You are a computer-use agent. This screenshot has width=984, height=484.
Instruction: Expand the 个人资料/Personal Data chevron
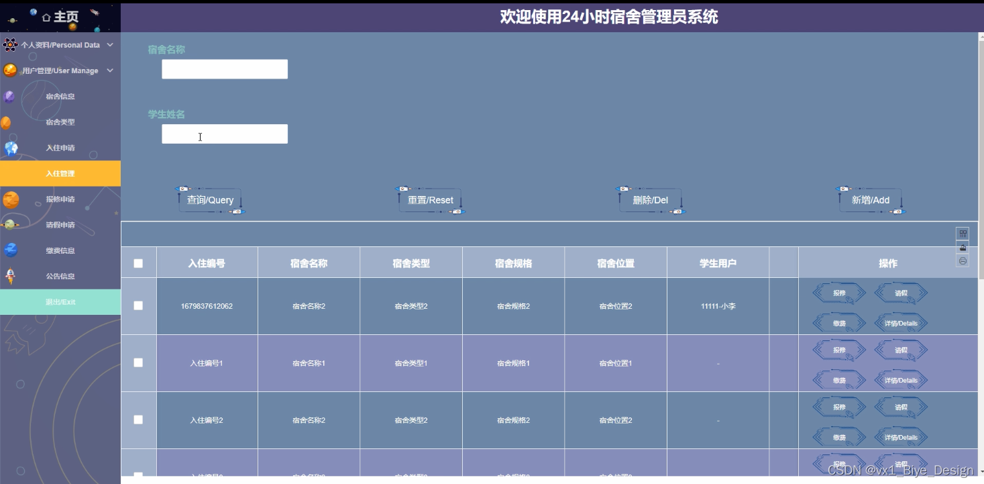click(x=110, y=45)
